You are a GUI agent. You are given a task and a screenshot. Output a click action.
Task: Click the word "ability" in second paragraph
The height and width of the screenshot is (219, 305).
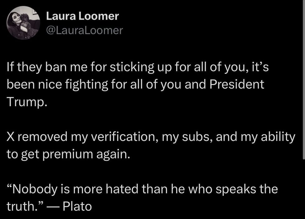pos(278,137)
